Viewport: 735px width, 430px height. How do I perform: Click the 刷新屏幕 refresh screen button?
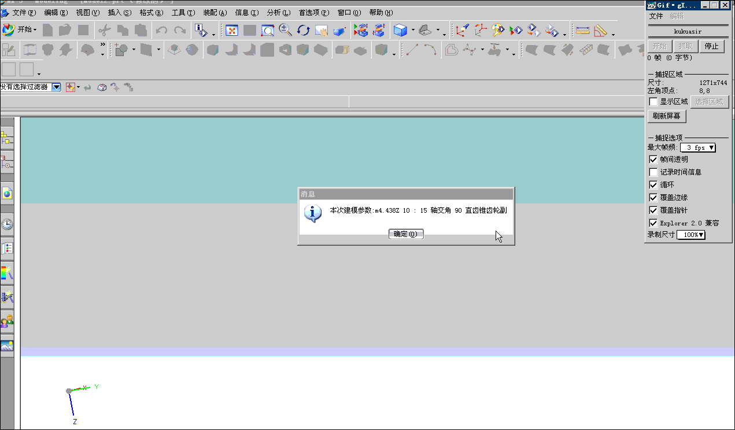[x=667, y=116]
